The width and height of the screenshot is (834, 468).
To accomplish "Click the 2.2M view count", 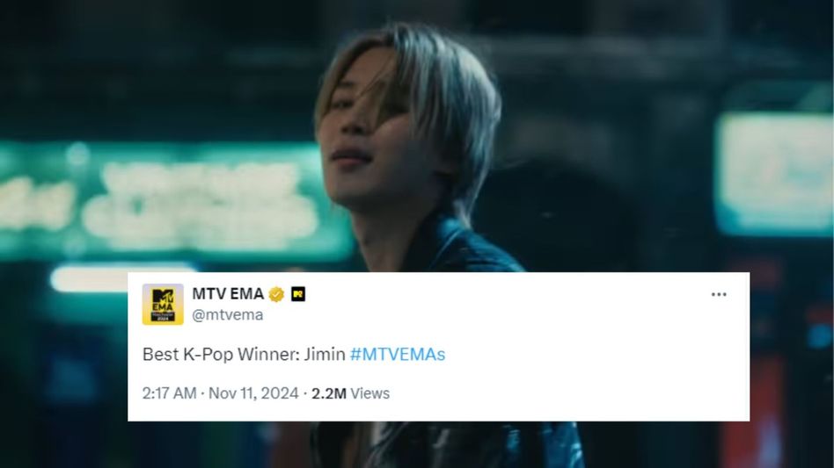I will coord(329,393).
